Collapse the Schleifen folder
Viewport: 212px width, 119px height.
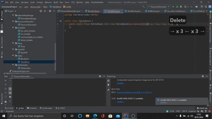tap(13, 28)
